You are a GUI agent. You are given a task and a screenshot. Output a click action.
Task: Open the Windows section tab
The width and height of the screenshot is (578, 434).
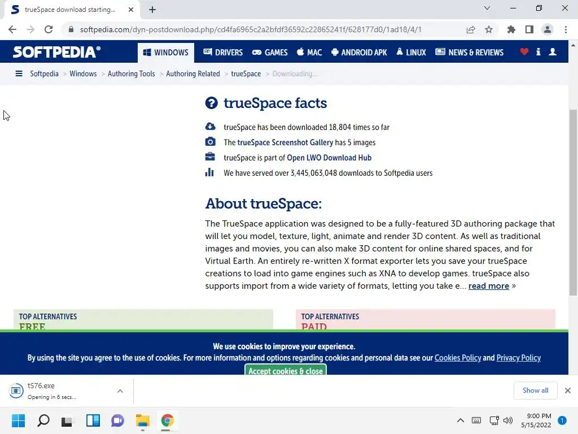[166, 53]
